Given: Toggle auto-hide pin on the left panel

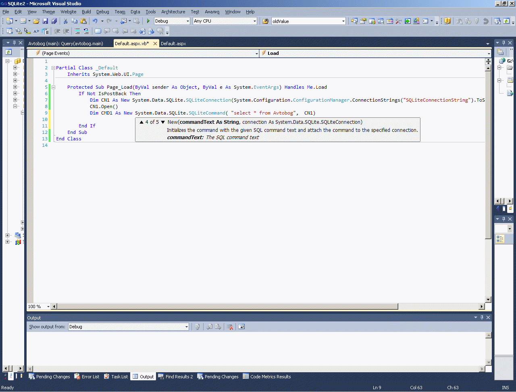Looking at the screenshot, I should pyautogui.click(x=14, y=43).
